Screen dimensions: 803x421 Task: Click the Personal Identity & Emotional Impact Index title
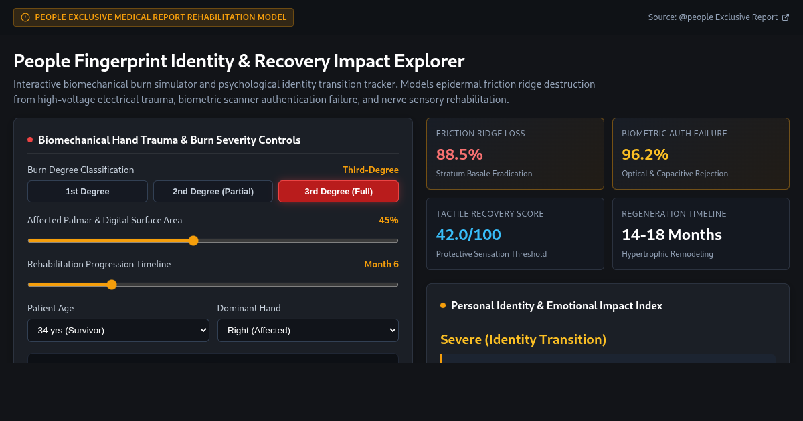click(x=557, y=305)
